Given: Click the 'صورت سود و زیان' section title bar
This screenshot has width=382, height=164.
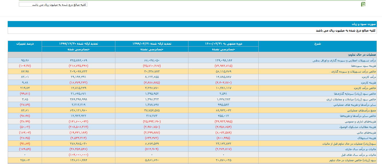Looking at the screenshot, I should (194, 24).
